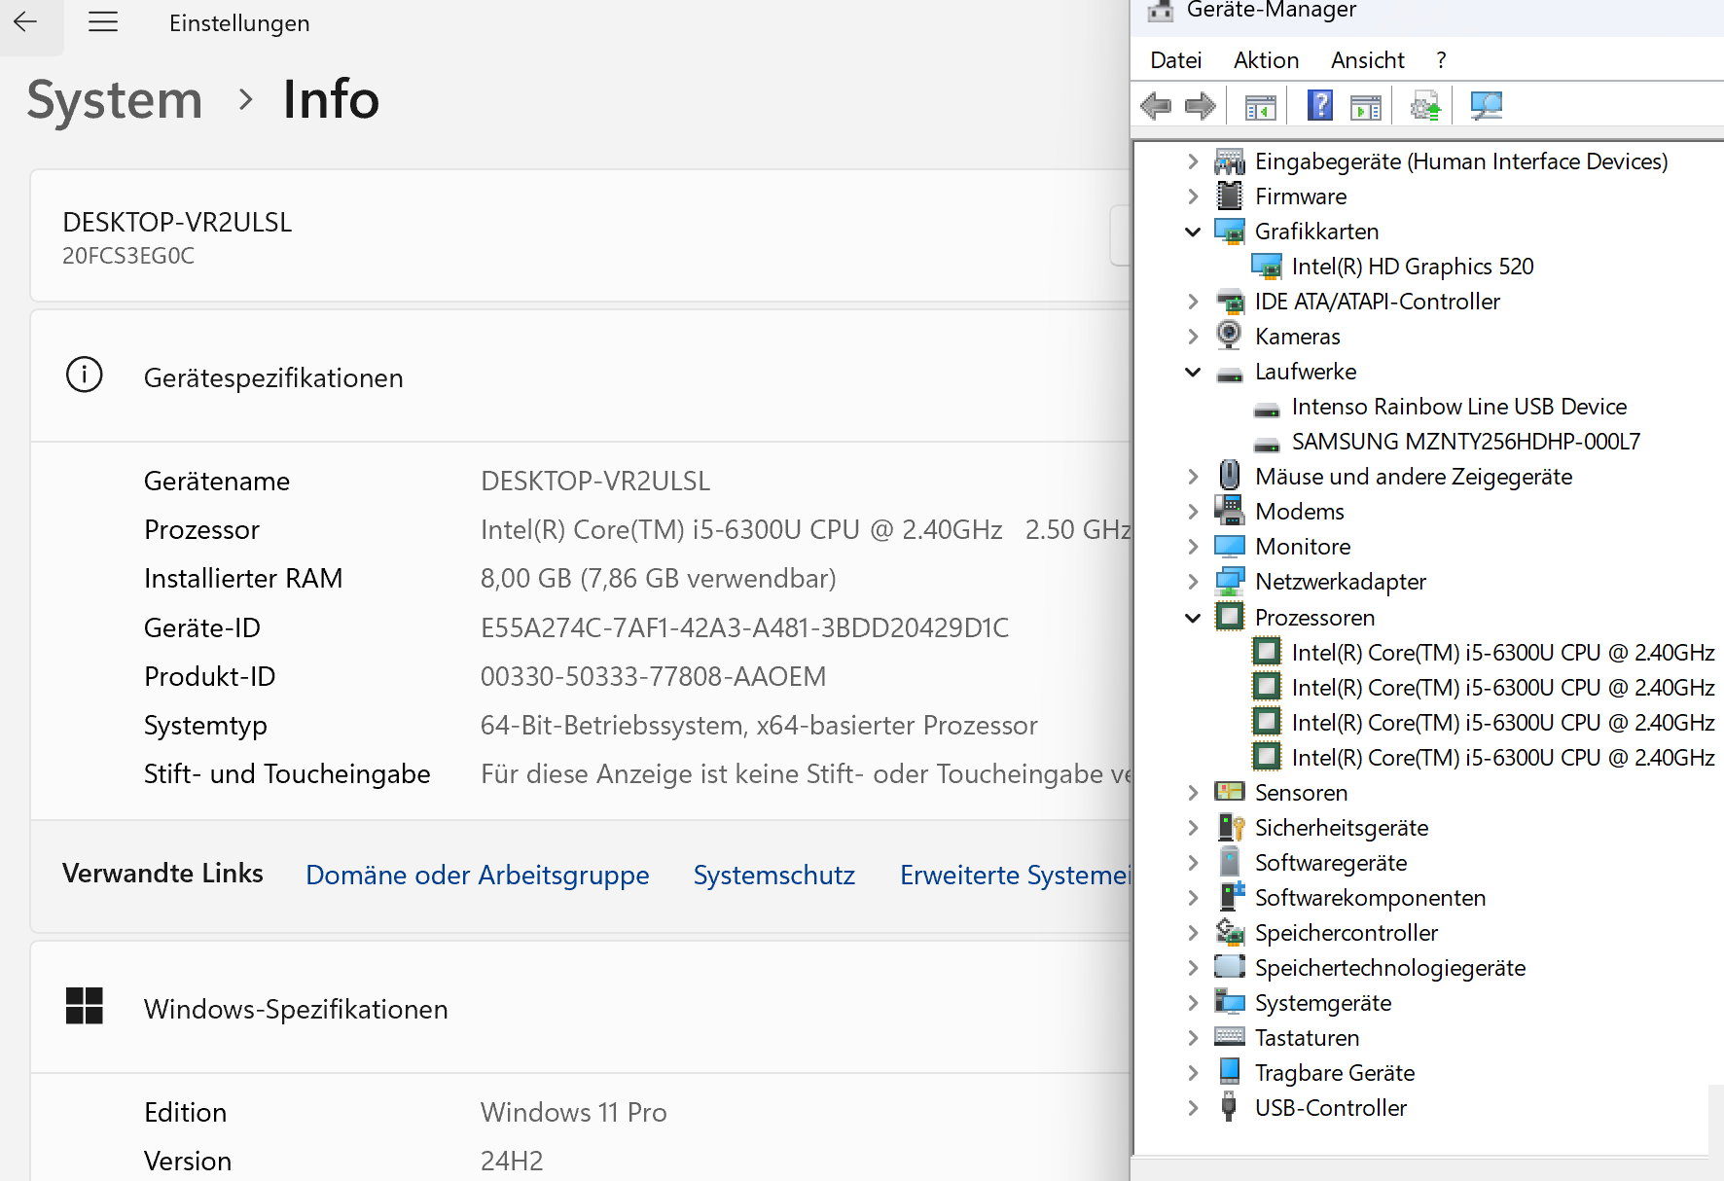Collapse the Gerätespezifikationen section header
1724x1181 pixels.
(581, 376)
